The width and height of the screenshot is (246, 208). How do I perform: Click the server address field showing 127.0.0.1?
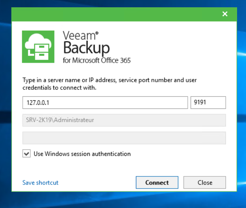(105, 103)
